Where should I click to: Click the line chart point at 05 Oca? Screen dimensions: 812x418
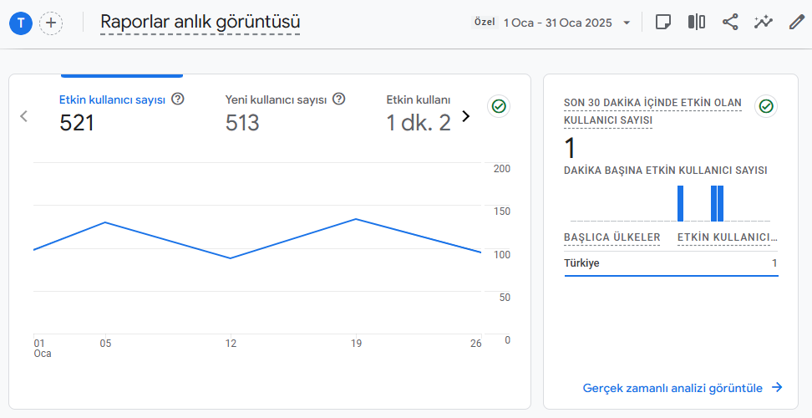[x=105, y=222]
